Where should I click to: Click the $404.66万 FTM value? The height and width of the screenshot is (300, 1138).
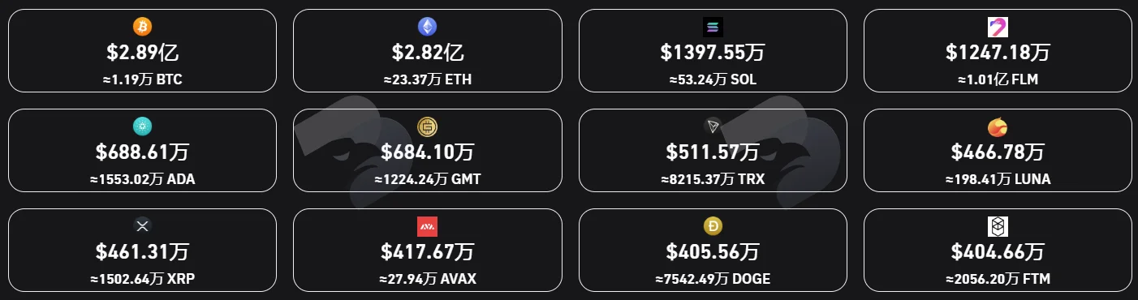point(998,252)
